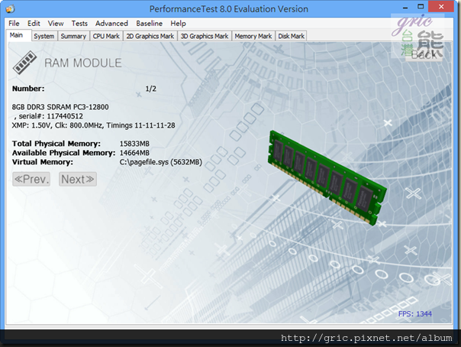Minimize the PerformanceTest window

(x=405, y=7)
